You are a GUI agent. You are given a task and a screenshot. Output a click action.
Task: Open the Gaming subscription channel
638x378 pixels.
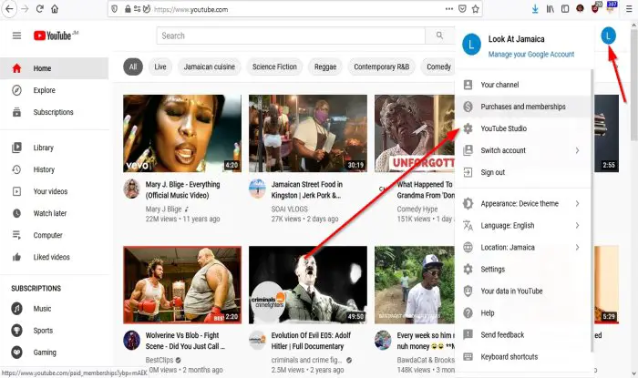click(x=54, y=352)
